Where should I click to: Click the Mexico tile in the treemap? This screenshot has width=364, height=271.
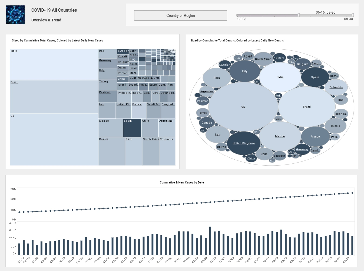tap(111, 128)
